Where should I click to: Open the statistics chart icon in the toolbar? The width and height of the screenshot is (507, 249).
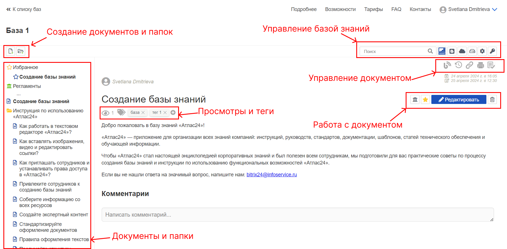click(x=442, y=51)
